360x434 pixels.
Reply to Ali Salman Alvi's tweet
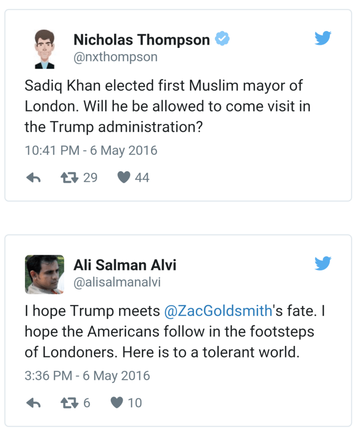tap(33, 403)
